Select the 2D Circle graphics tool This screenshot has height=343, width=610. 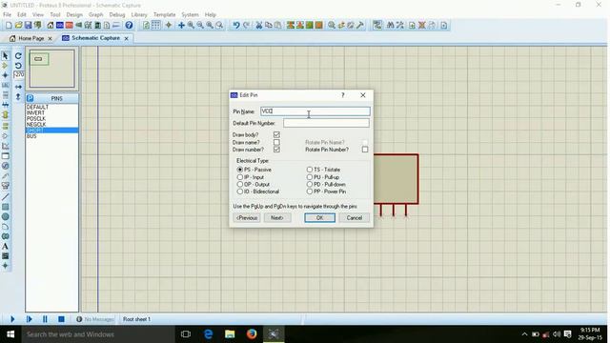coord(6,216)
